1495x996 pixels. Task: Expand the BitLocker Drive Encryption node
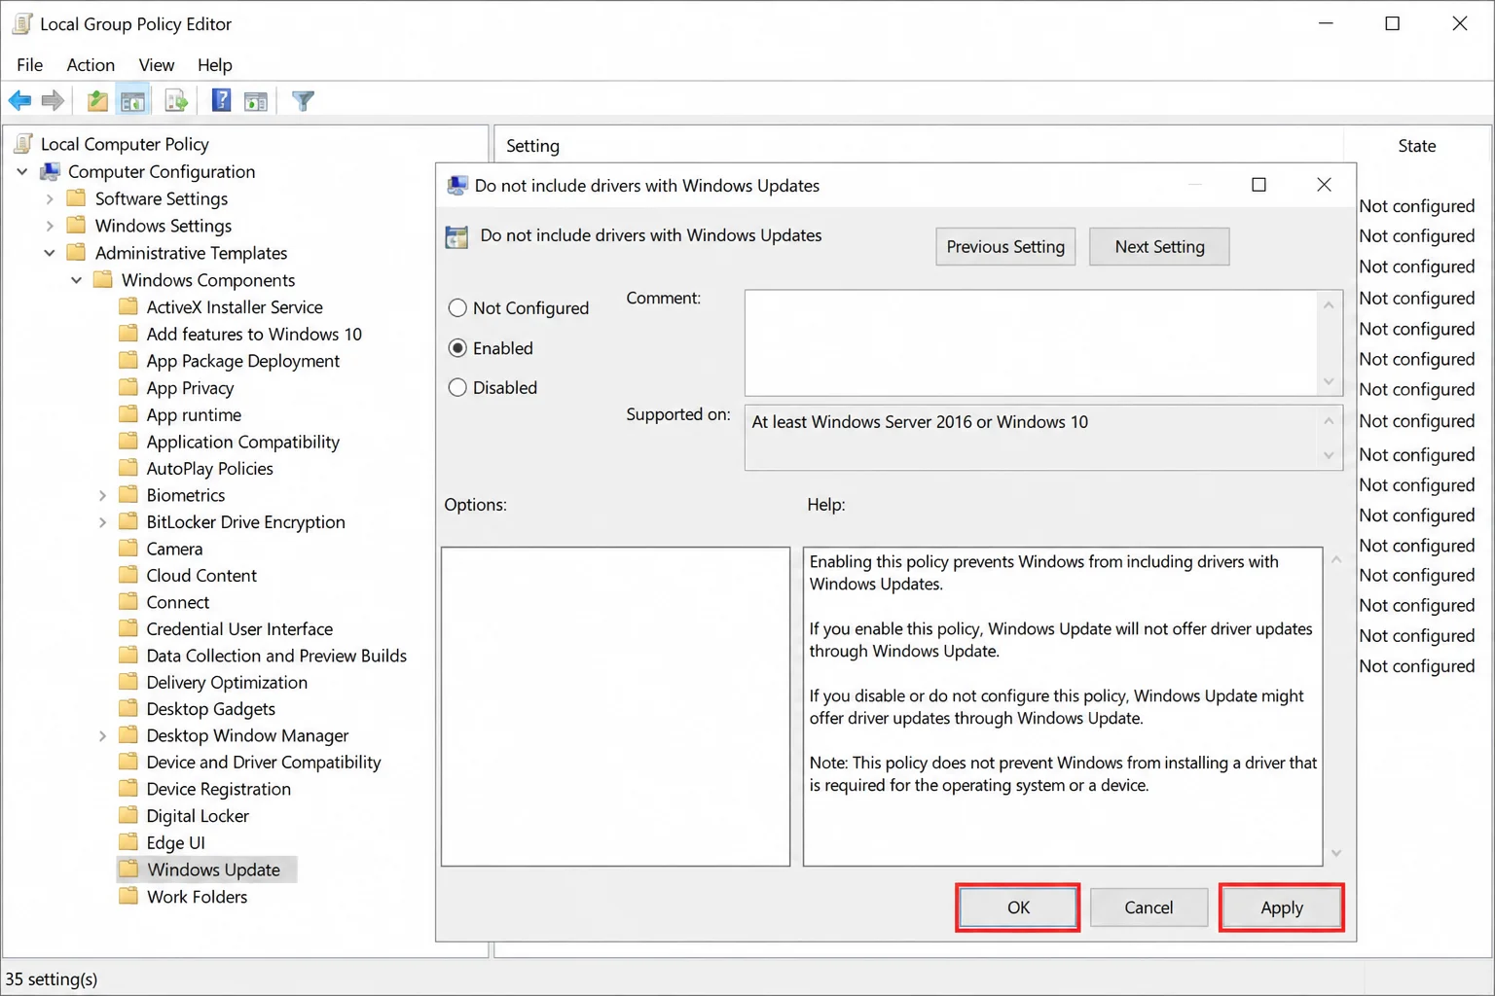[102, 522]
